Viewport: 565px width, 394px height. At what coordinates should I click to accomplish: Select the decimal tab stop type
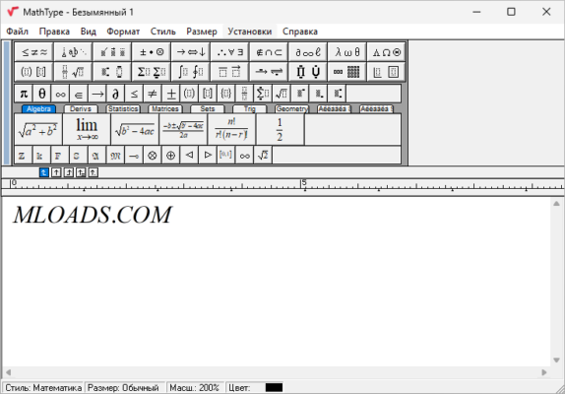click(x=93, y=172)
